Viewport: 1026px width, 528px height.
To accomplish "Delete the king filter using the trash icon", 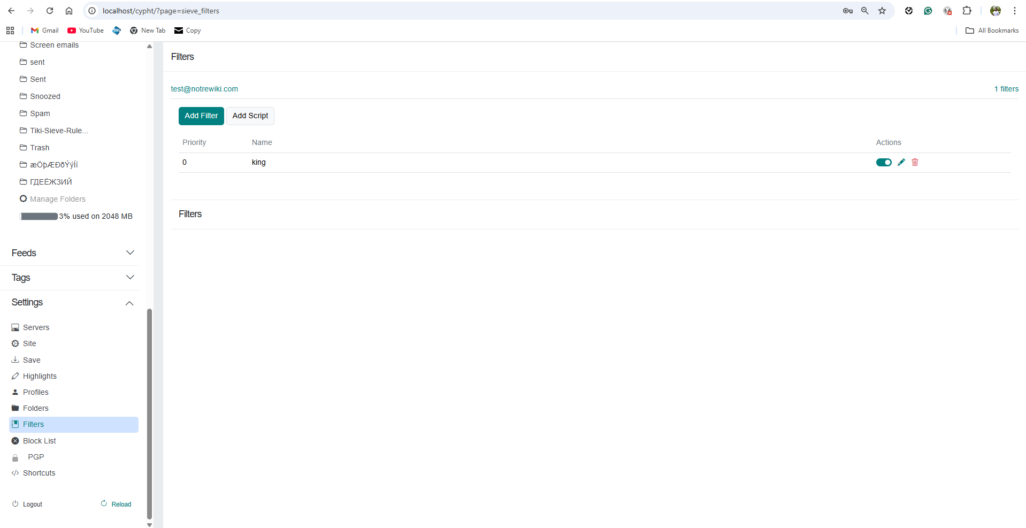I will (914, 162).
